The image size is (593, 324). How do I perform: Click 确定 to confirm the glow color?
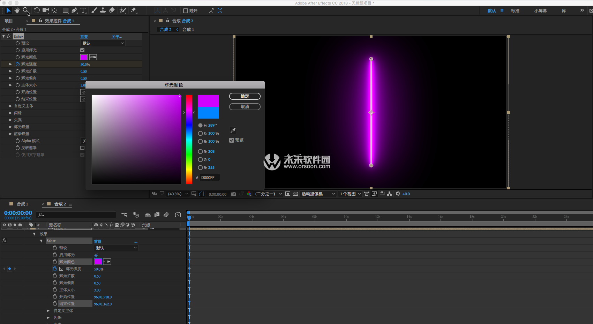coord(245,96)
